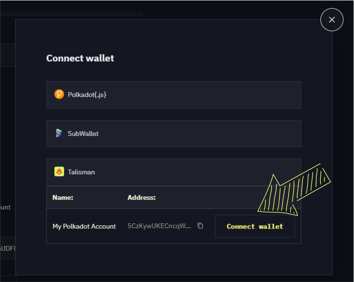Collapse the Talisman wallet section
The image size is (354, 282).
pos(174,172)
